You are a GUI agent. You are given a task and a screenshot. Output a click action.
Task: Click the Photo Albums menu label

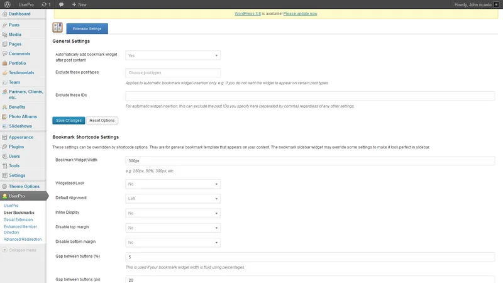[23, 117]
